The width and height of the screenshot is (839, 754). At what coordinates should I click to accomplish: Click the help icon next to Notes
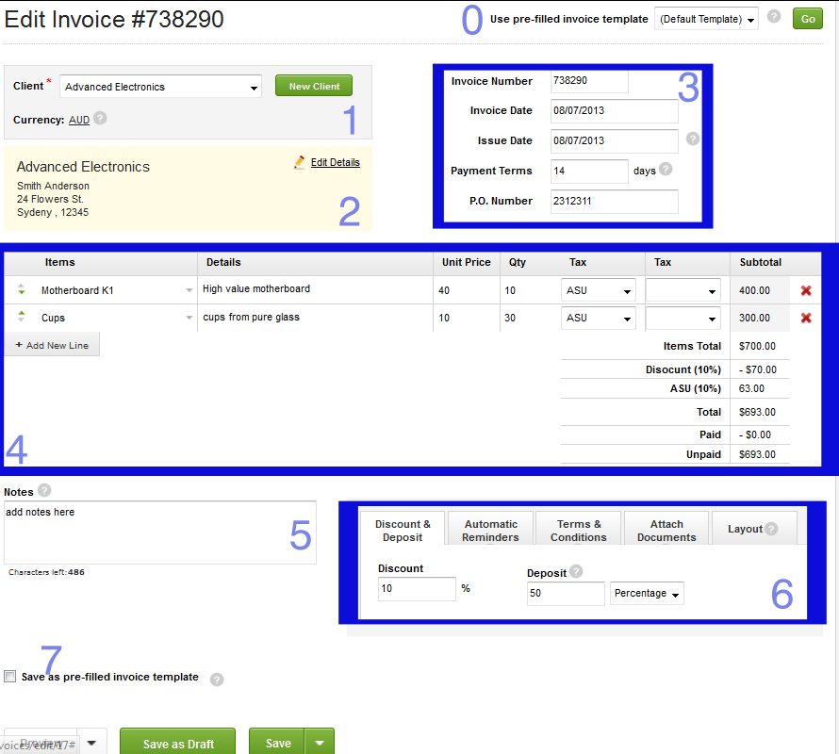44,490
